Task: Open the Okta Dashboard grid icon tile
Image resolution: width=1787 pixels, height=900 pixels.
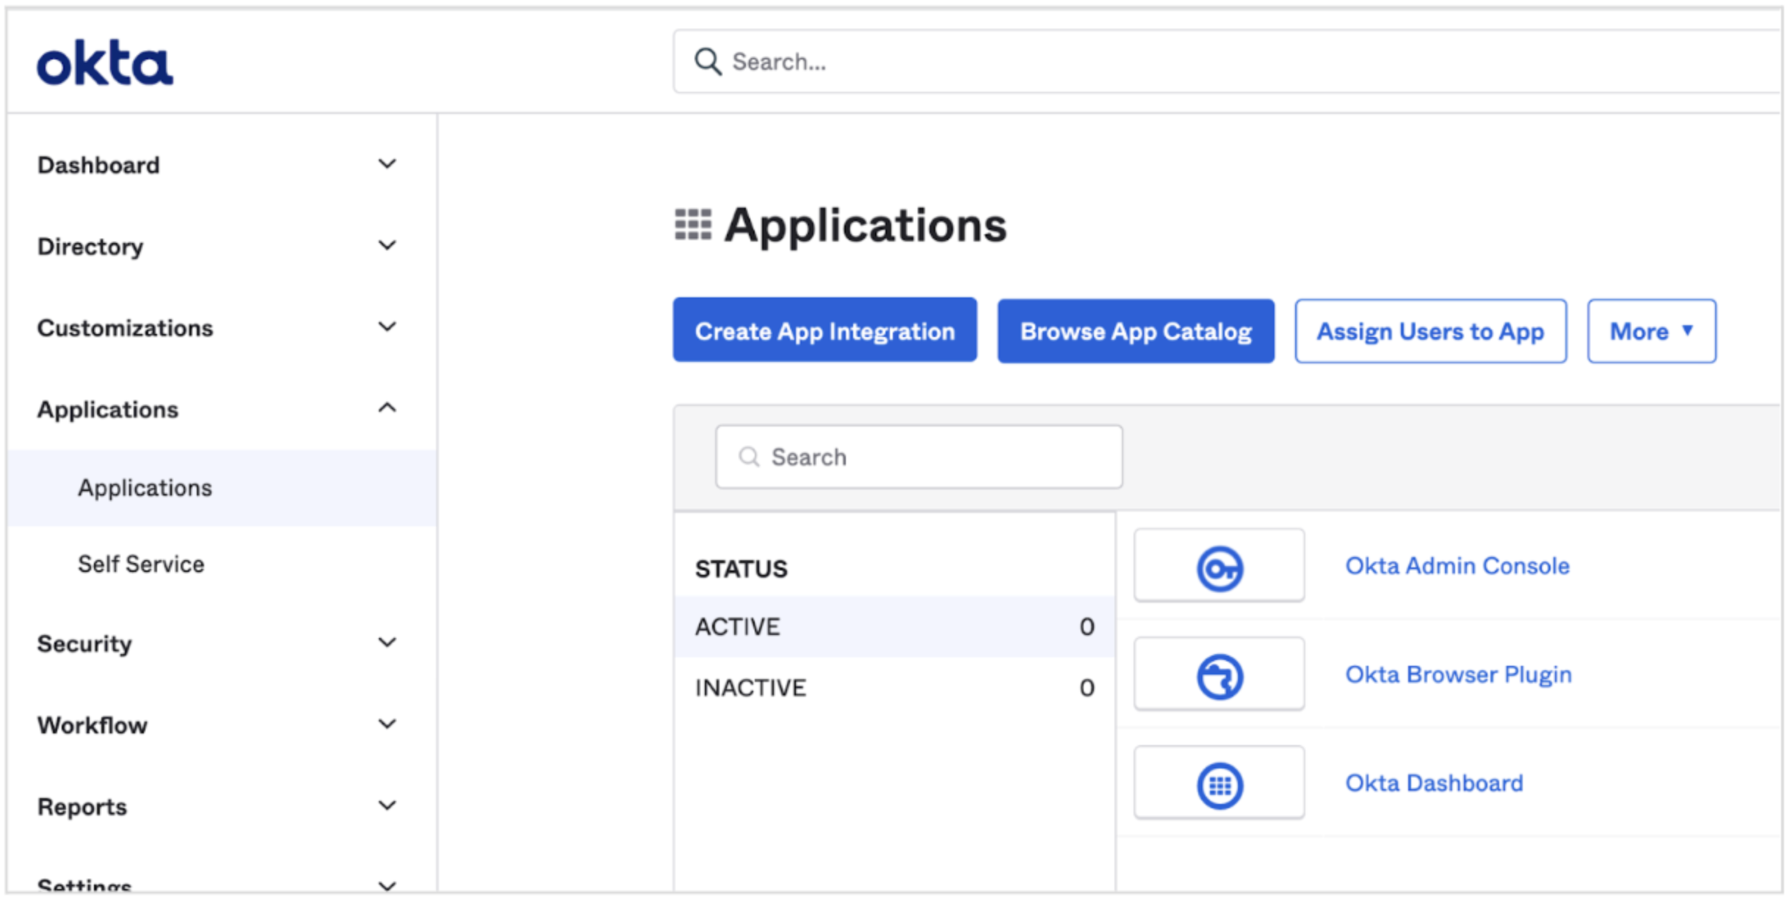Action: click(x=1219, y=783)
